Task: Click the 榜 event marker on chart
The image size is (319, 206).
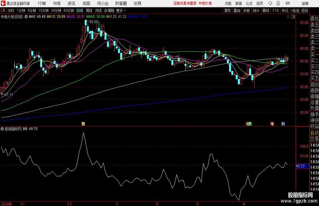Action: pos(83,124)
